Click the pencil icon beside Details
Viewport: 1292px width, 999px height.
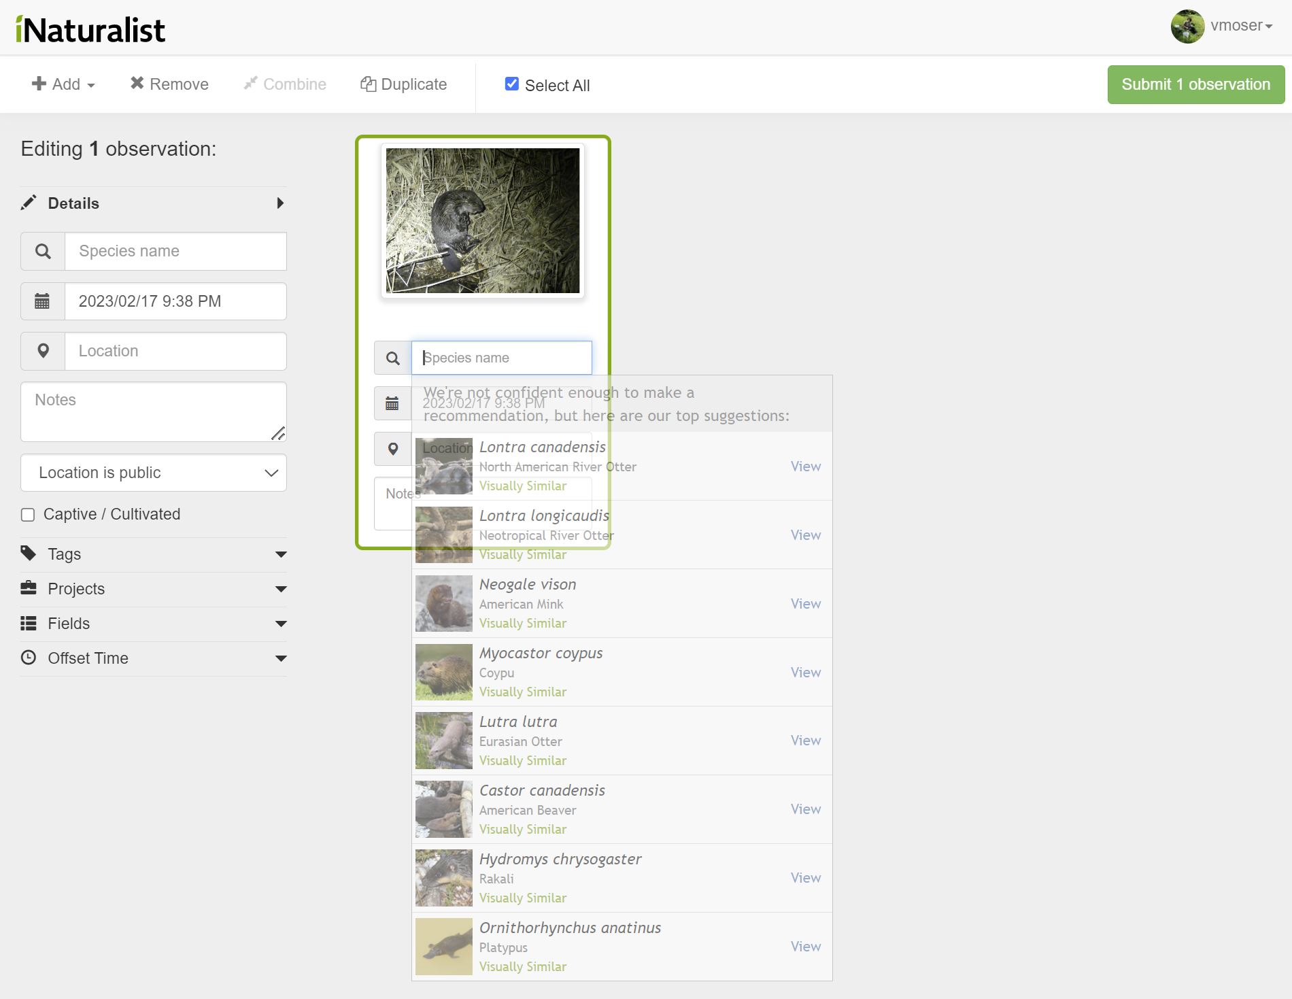click(x=29, y=203)
